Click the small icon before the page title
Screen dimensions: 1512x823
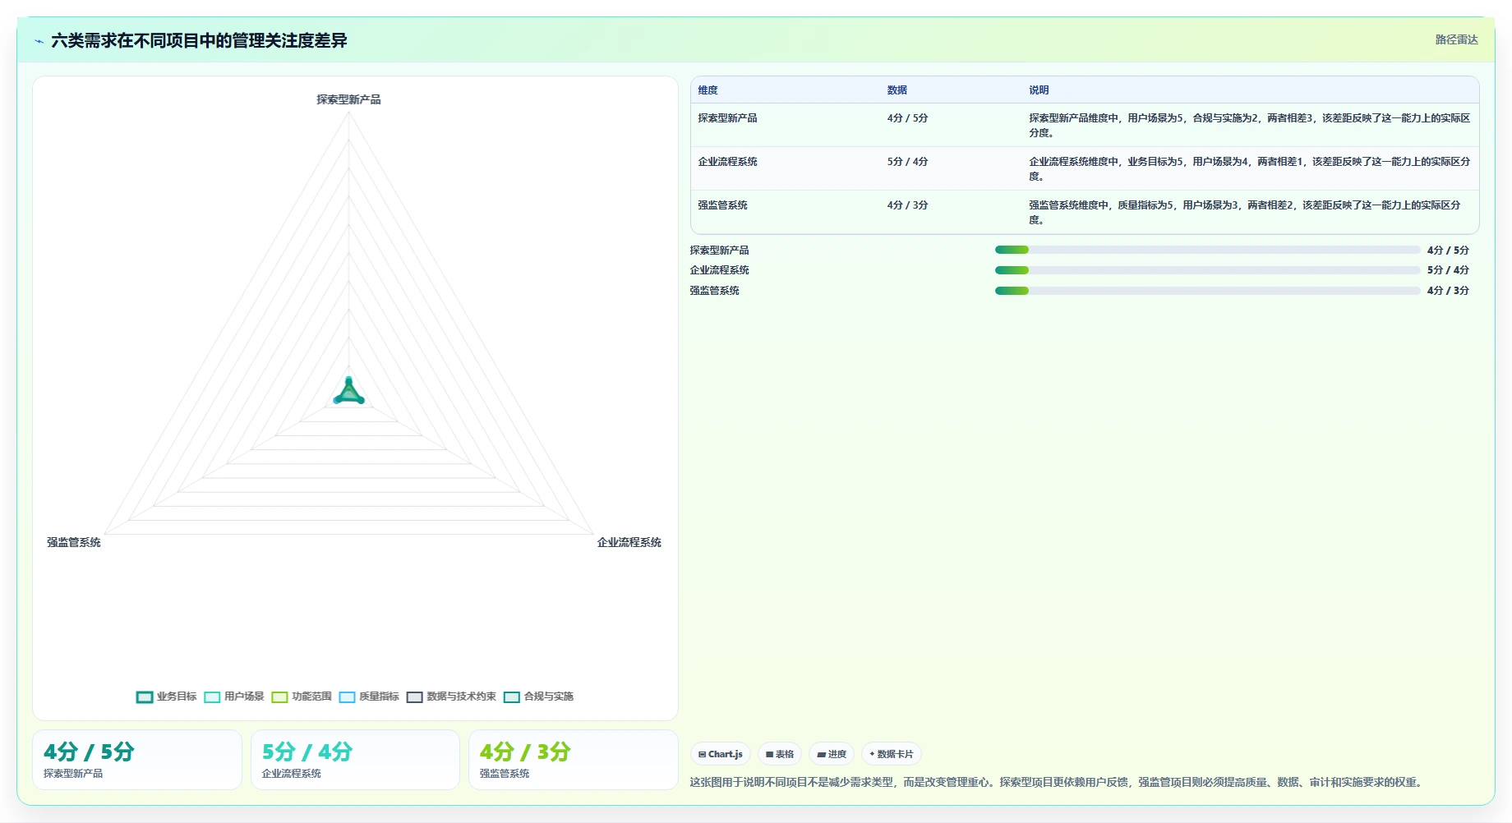point(39,41)
